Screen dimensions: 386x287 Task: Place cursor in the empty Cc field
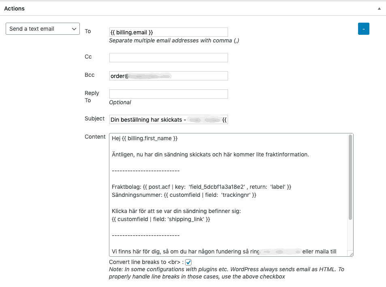[168, 57]
